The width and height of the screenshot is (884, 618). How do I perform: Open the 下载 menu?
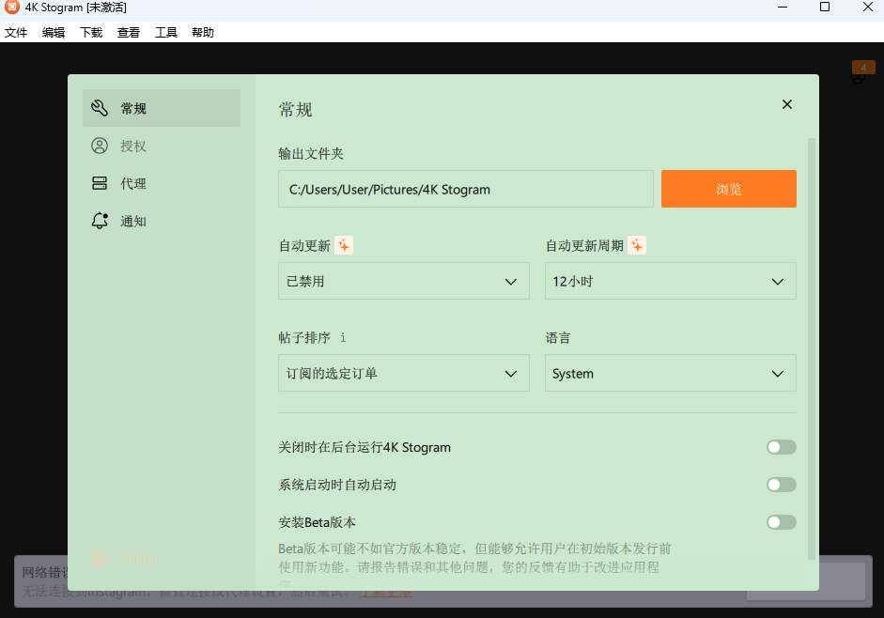pos(90,31)
